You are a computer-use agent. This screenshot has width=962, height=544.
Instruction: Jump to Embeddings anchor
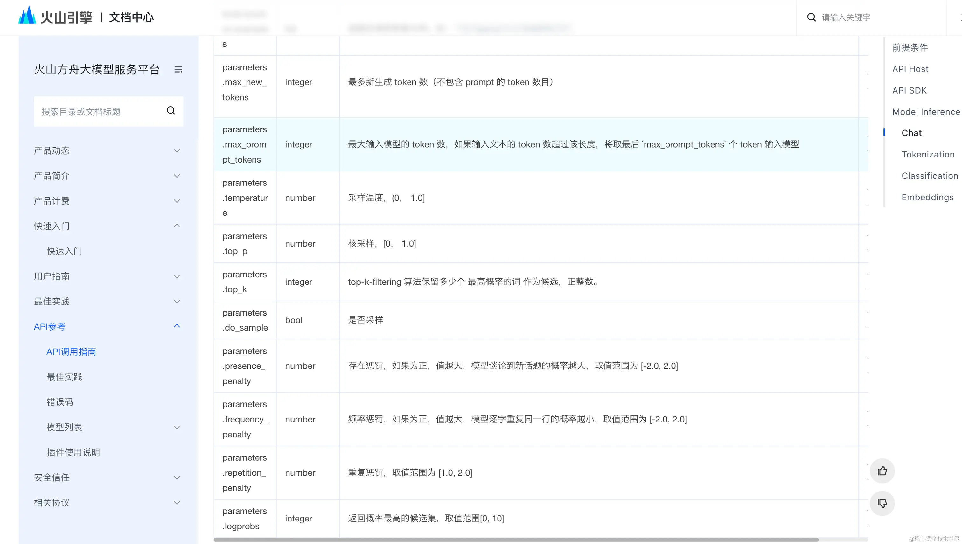928,197
